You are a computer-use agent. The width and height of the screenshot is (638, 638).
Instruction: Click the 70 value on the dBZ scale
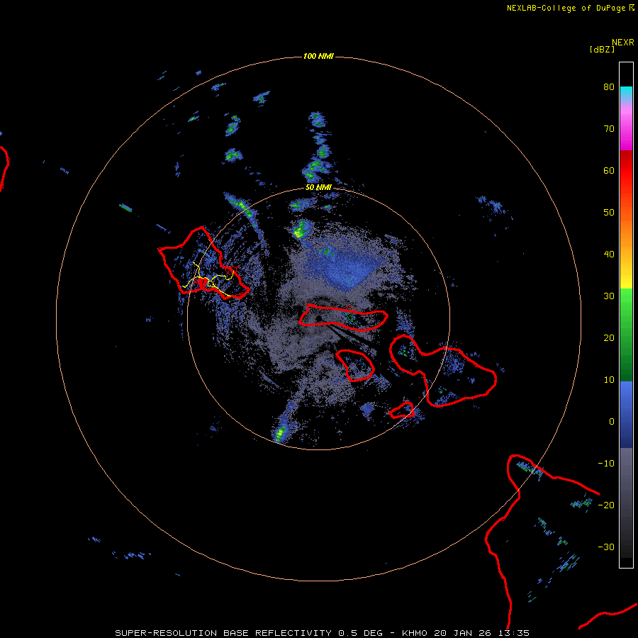[x=609, y=129]
